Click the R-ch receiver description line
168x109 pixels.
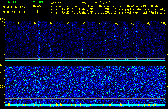click(107, 12)
